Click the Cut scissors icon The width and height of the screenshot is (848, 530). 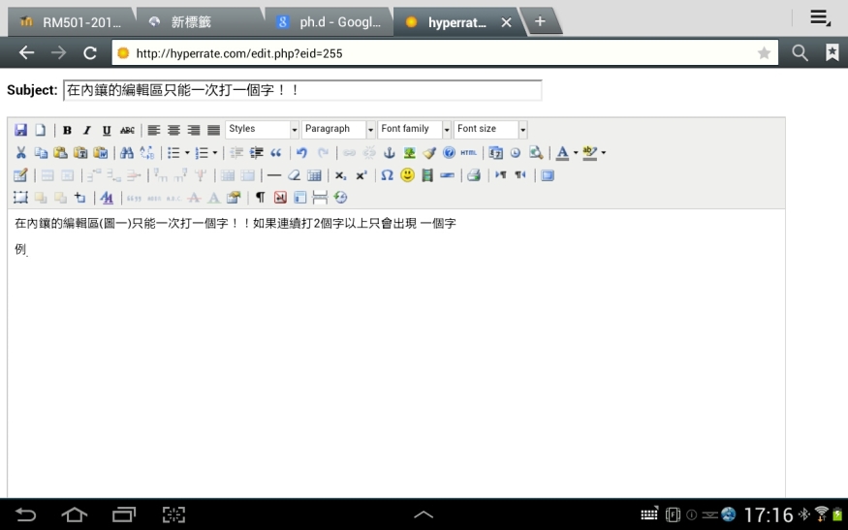pyautogui.click(x=21, y=153)
